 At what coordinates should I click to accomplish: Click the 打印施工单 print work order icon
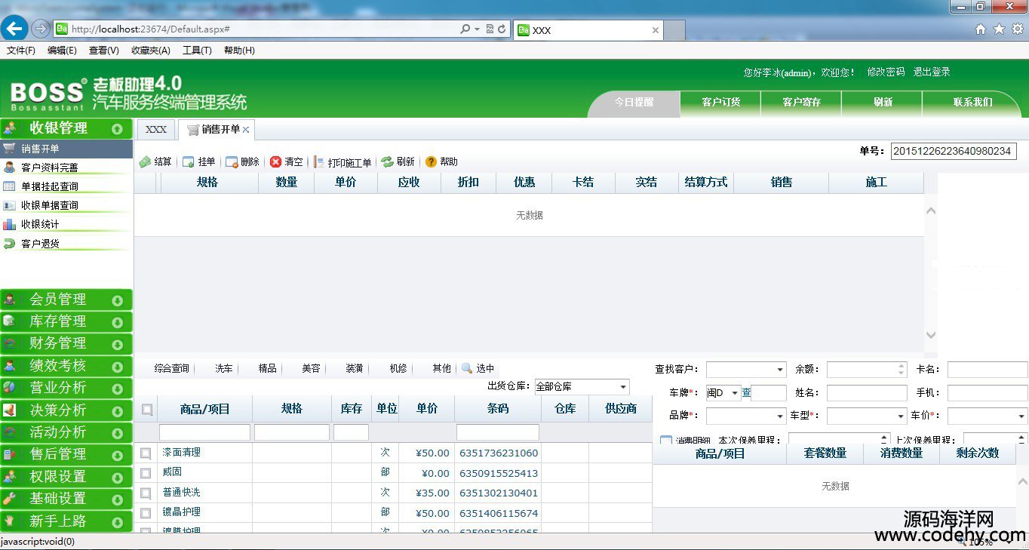click(x=319, y=161)
